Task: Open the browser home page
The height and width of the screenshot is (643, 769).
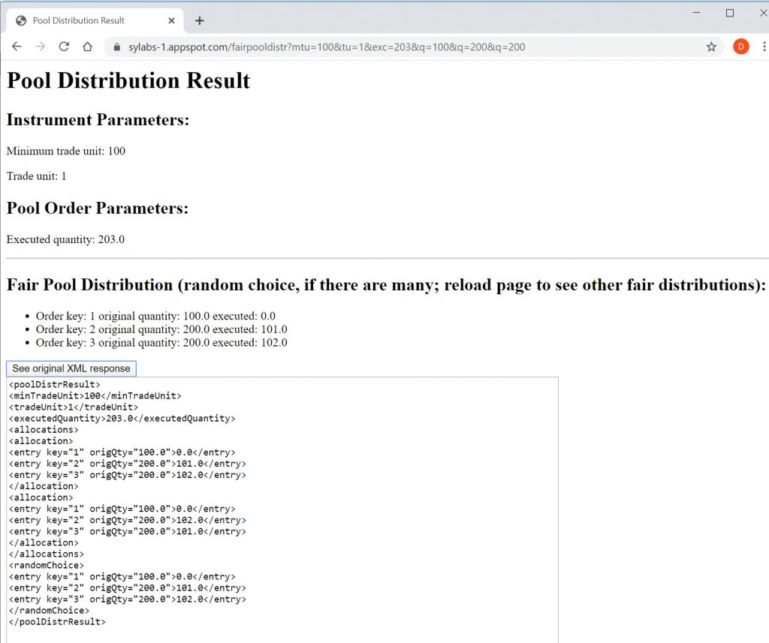Action: (x=87, y=47)
